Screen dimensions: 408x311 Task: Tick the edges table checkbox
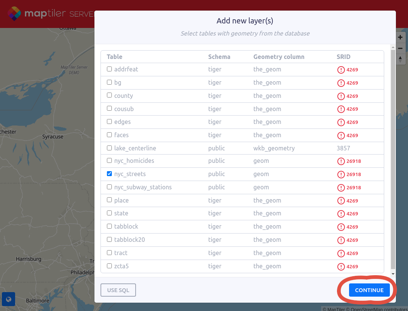point(110,122)
